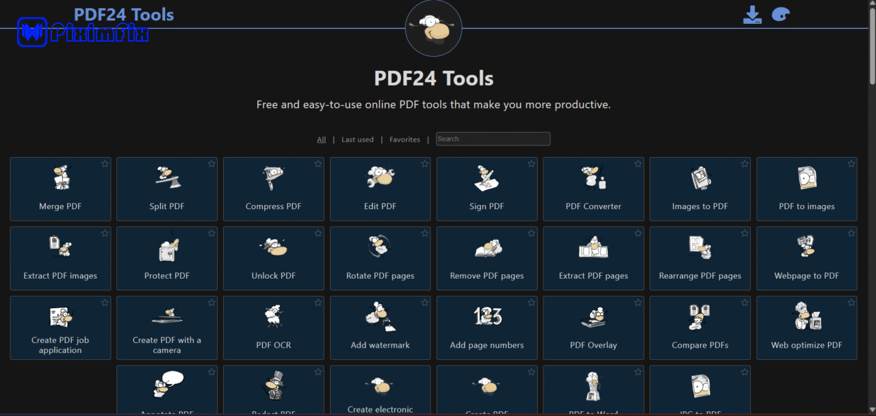Viewport: 876px width, 416px height.
Task: Open the PDF to images tool
Action: [807, 189]
